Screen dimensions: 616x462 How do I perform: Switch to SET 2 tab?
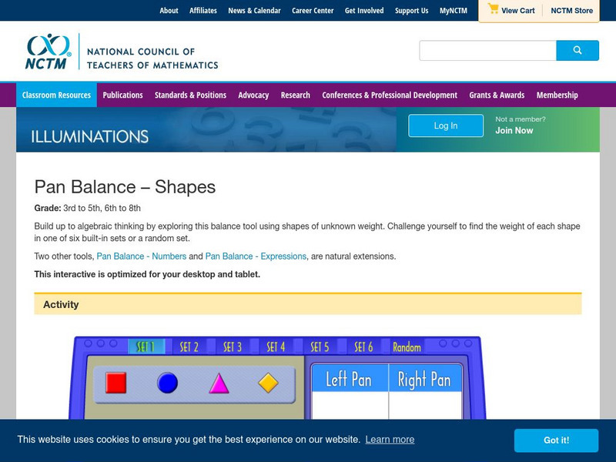click(189, 347)
